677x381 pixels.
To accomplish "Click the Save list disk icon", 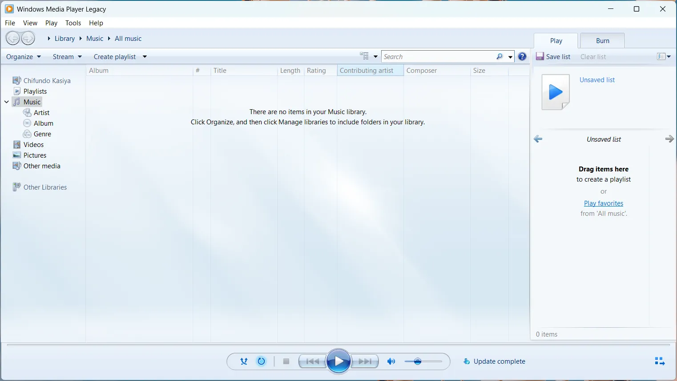I will [540, 56].
